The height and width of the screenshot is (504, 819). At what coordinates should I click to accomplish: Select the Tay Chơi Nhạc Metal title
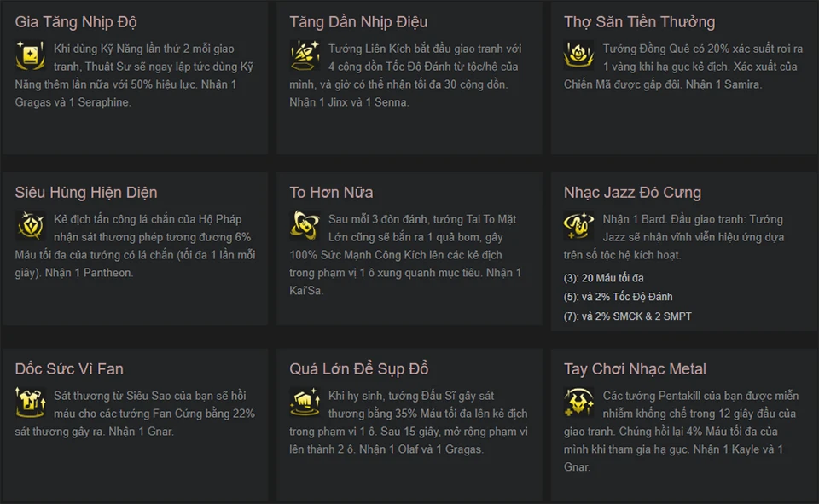[635, 369]
